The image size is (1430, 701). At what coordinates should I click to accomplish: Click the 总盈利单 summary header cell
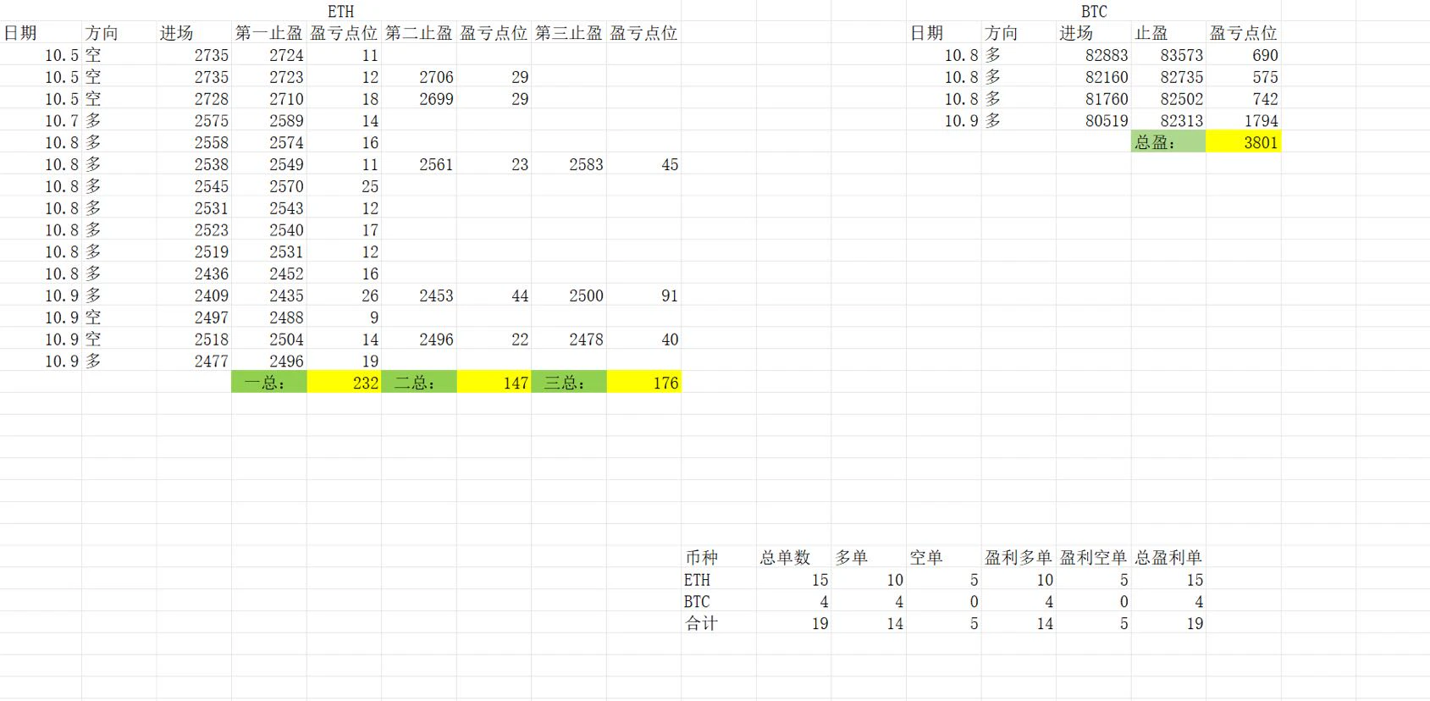(x=1168, y=557)
